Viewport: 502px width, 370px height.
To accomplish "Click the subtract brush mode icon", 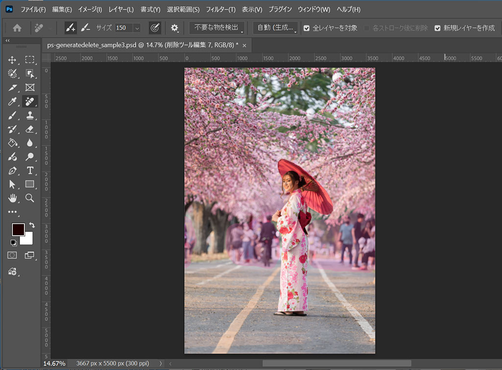I will point(86,28).
